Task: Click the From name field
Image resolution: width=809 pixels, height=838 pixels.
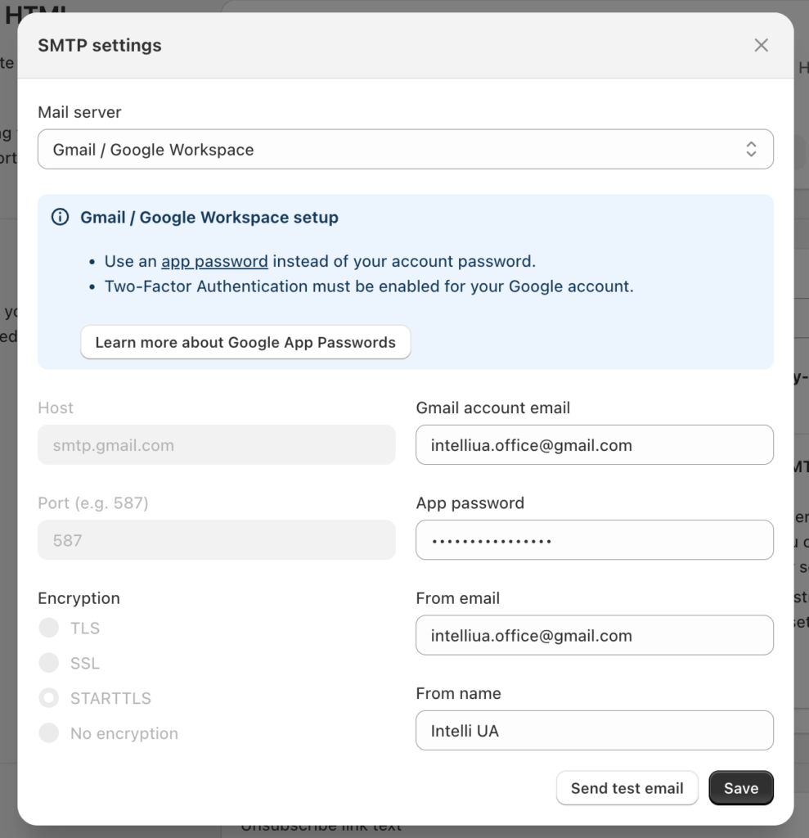Action: point(594,730)
